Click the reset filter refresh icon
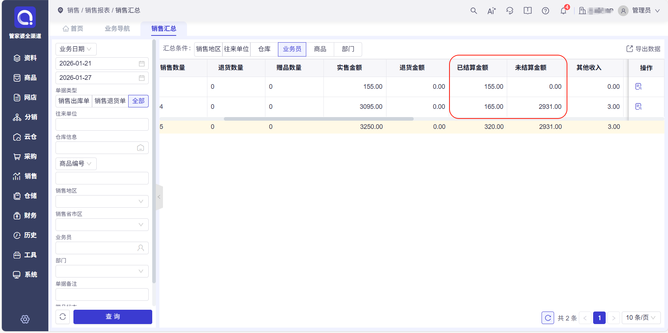The height and width of the screenshot is (333, 668). [x=63, y=317]
